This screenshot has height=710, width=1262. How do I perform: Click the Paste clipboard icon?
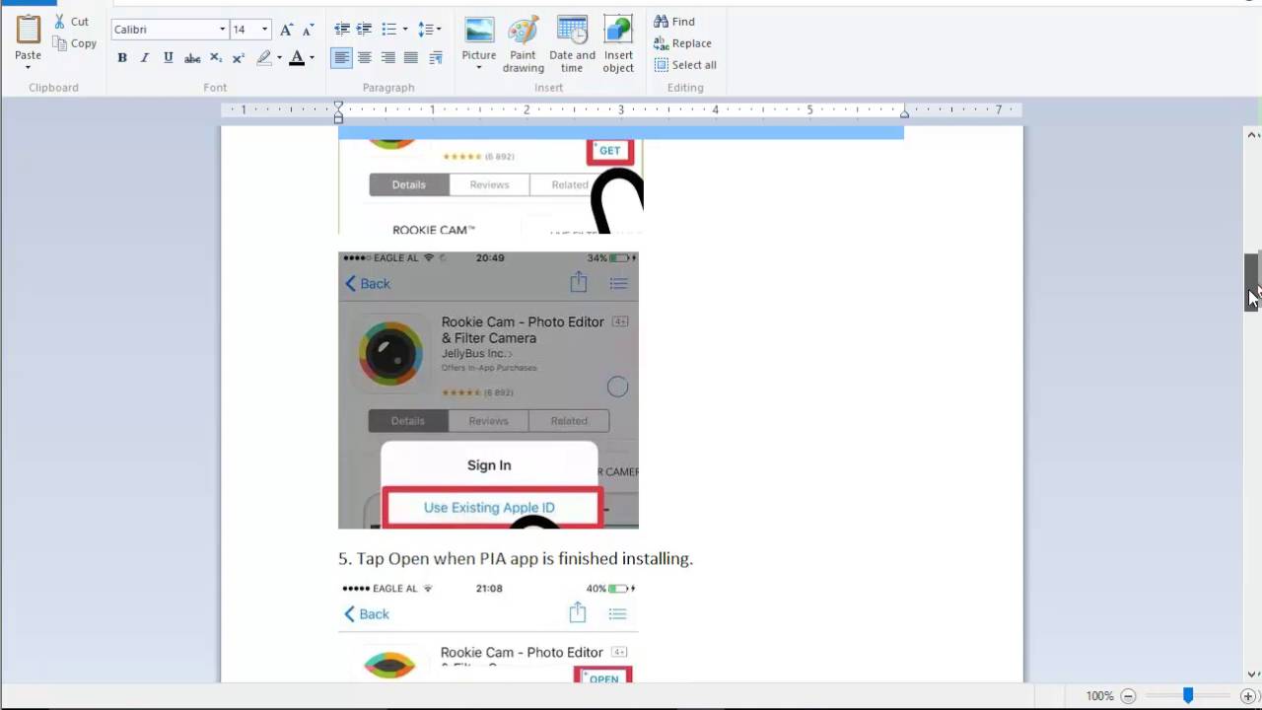(x=28, y=31)
